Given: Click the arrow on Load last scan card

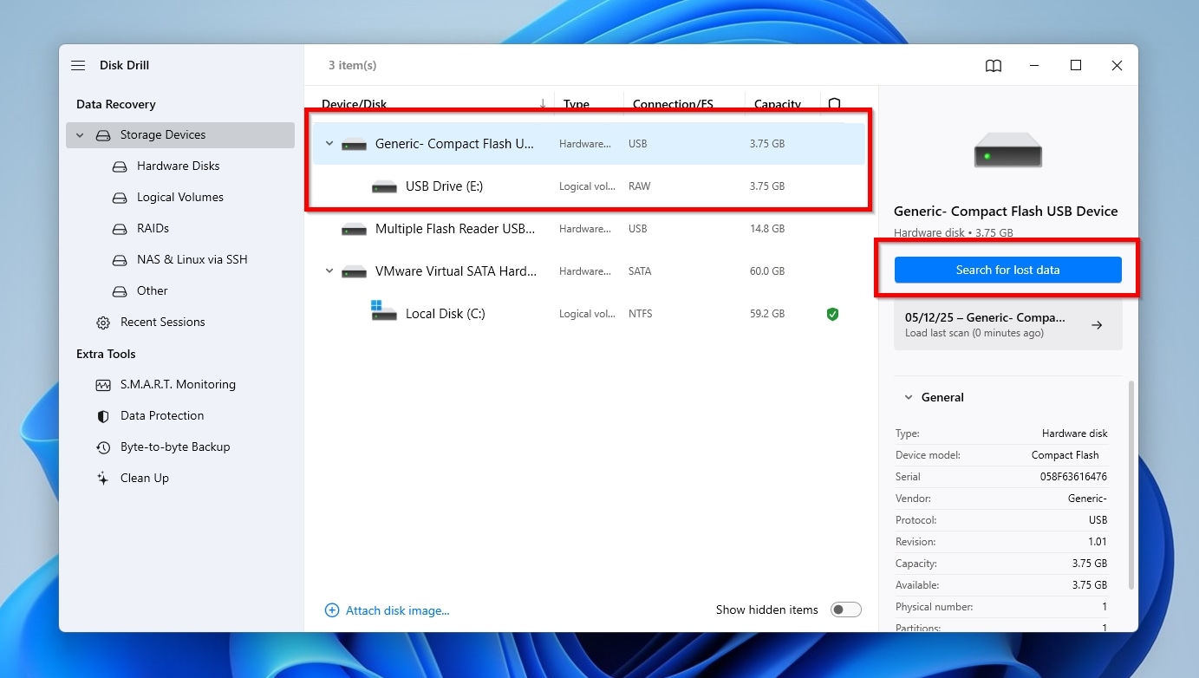Looking at the screenshot, I should (x=1097, y=325).
